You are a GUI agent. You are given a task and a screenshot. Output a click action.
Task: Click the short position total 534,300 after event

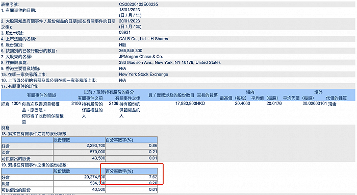pos(97,183)
